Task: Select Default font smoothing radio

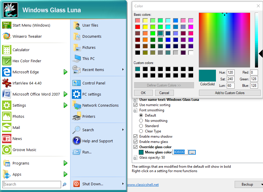Action: (141, 115)
